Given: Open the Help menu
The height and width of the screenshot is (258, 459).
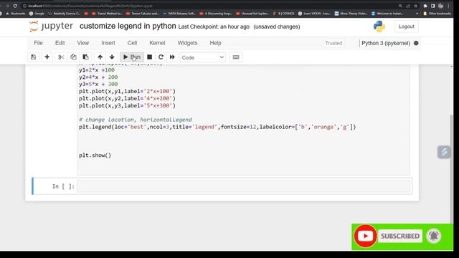Looking at the screenshot, I should coord(215,43).
